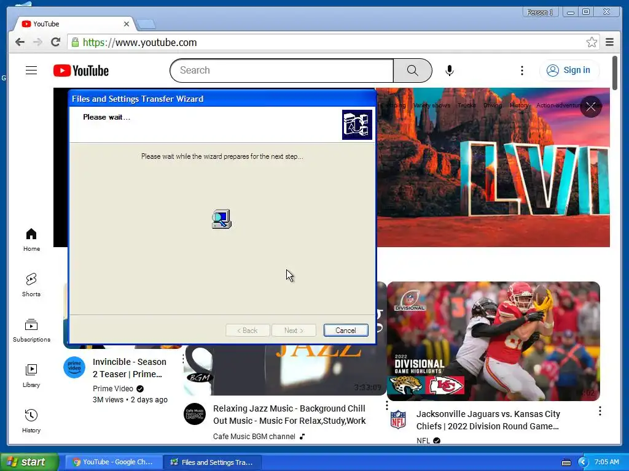
Task: Open YouTube settings three-dot menu
Action: [x=522, y=71]
